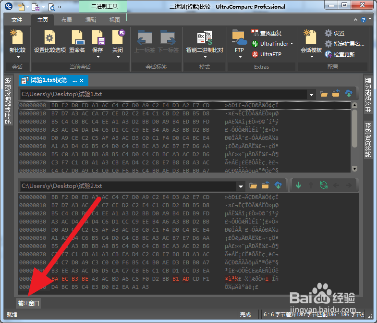Screen dimensions: 377x323
Task: Switch to the Home (主页) tab
Action: (x=43, y=20)
